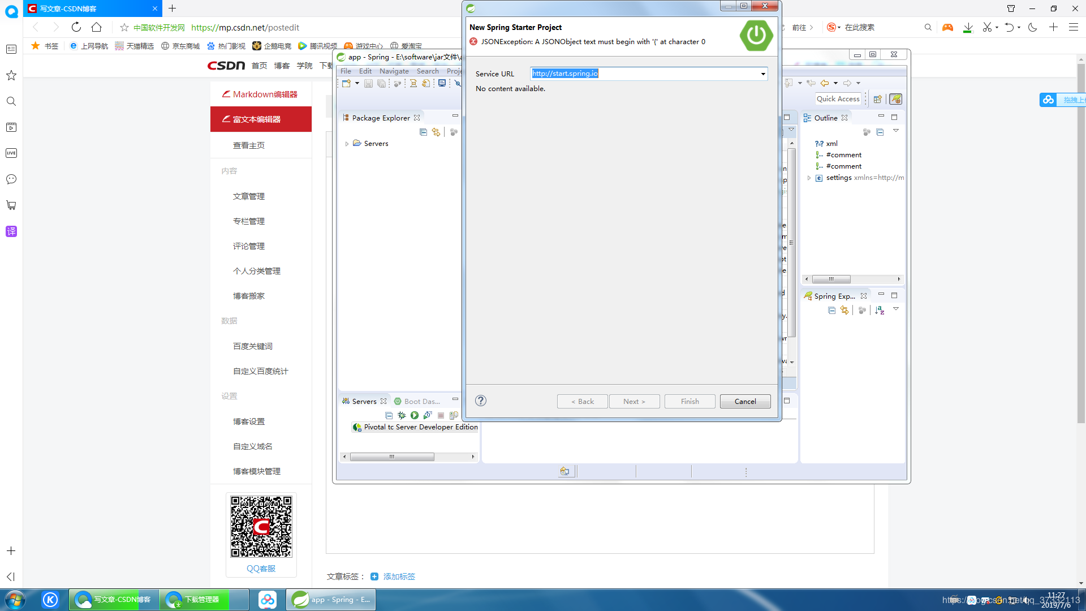Expand the settings node in Outline
The image size is (1086, 611).
809,178
